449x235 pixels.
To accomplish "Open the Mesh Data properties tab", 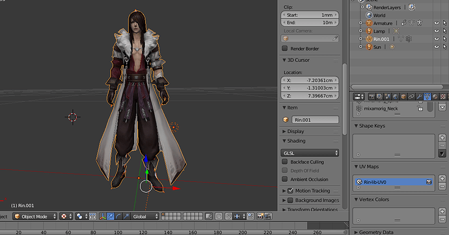I will pos(428,97).
